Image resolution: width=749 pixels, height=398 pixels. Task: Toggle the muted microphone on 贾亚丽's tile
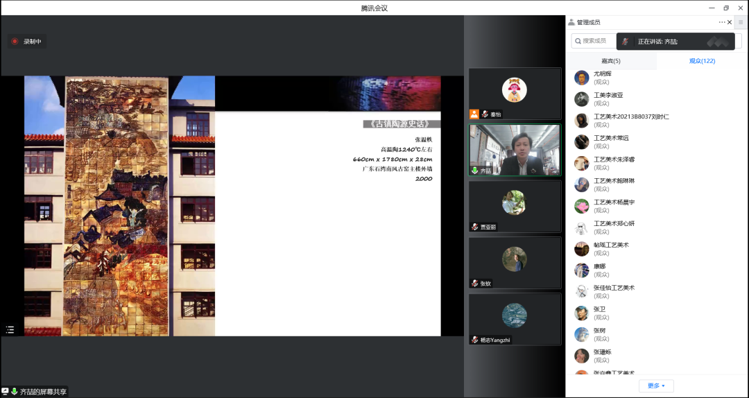click(475, 227)
